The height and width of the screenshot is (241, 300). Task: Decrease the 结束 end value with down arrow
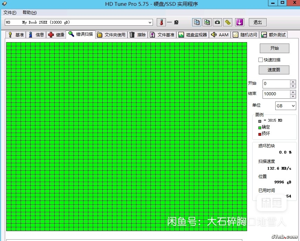293,96
